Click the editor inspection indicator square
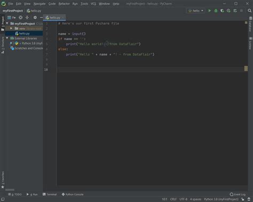The height and width of the screenshot is (202, 253). pos(246,22)
